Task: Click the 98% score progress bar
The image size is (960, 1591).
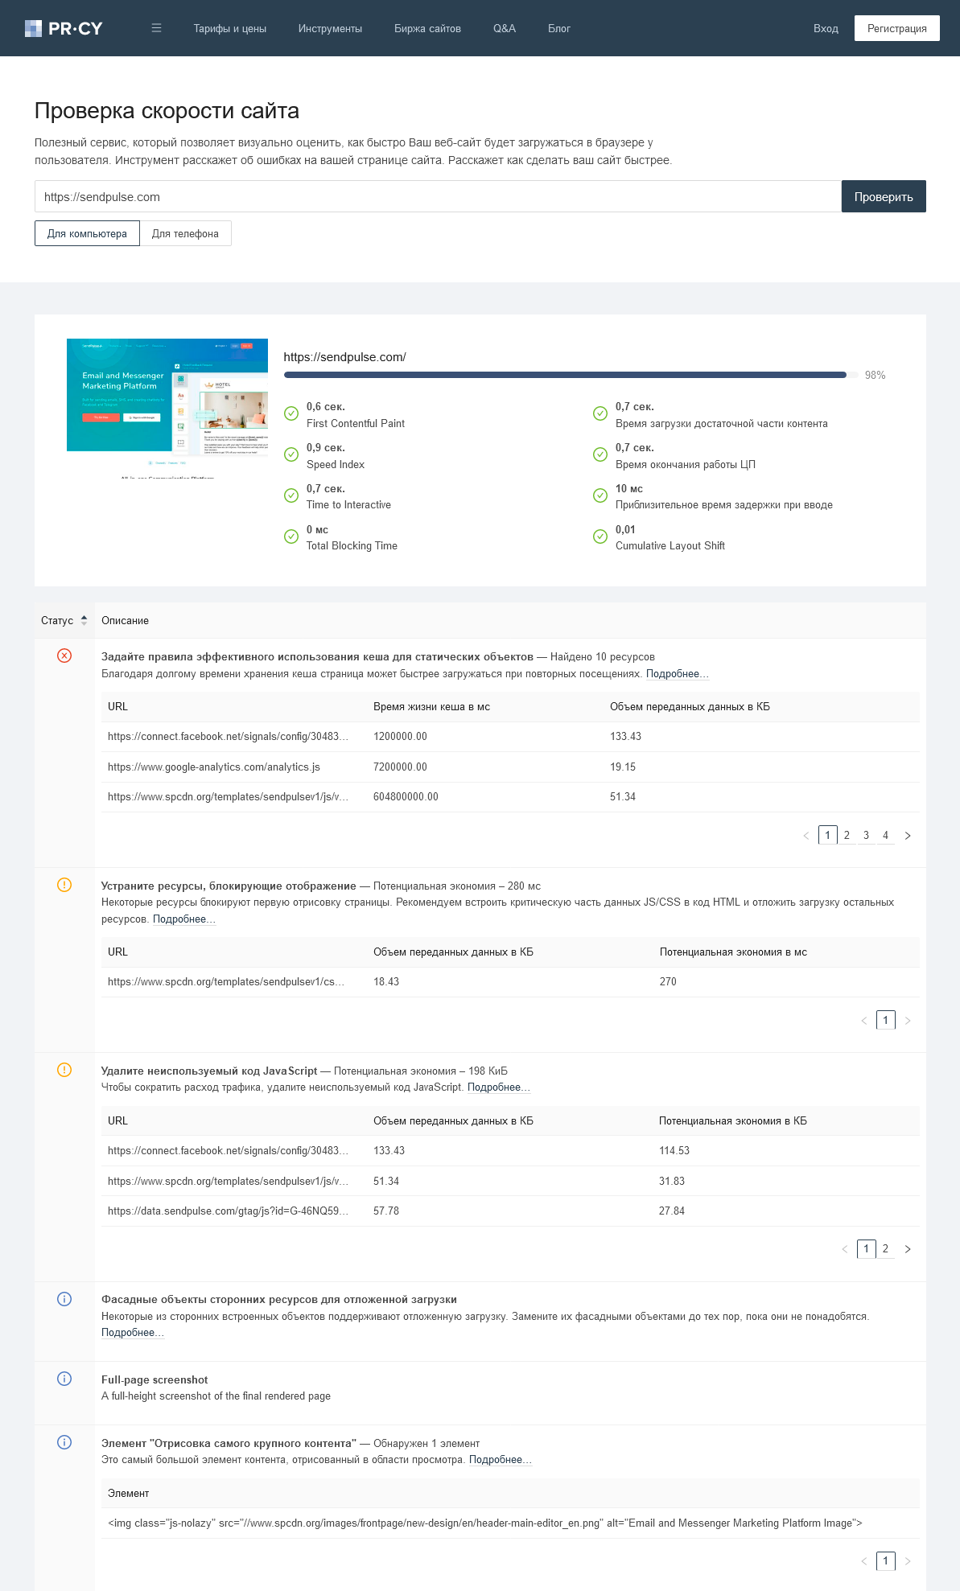Action: pyautogui.click(x=571, y=375)
